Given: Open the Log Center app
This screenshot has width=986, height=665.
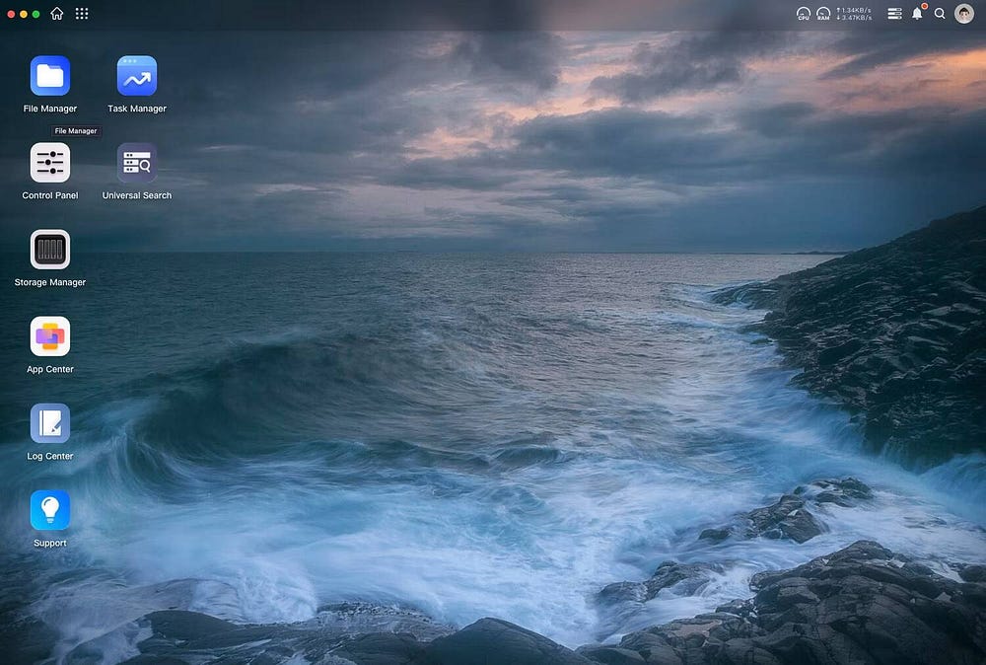Looking at the screenshot, I should [50, 423].
